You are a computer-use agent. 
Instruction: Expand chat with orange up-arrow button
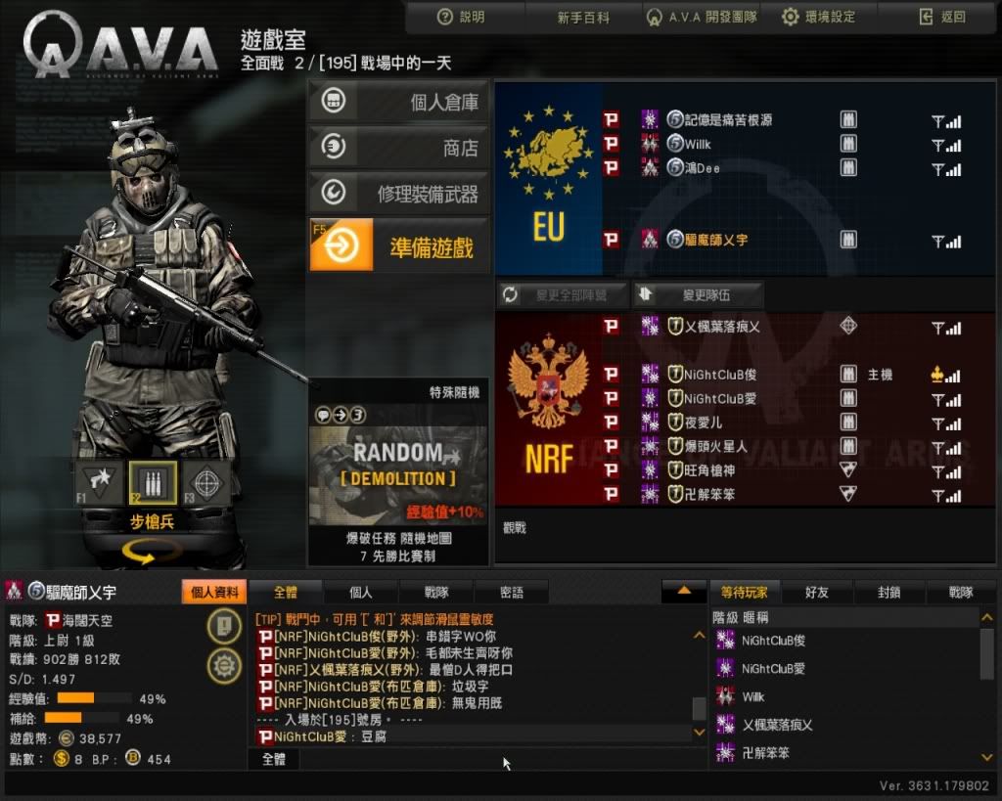point(684,592)
